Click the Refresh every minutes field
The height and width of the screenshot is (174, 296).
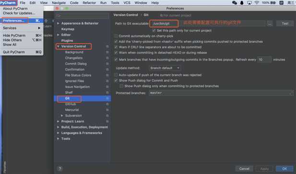pos(264,59)
